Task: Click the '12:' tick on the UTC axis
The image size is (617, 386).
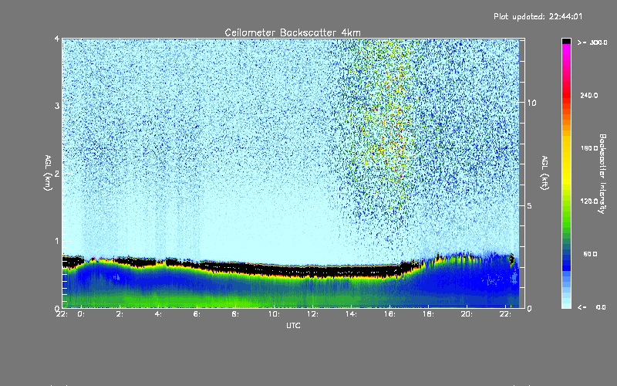Action: coord(313,314)
